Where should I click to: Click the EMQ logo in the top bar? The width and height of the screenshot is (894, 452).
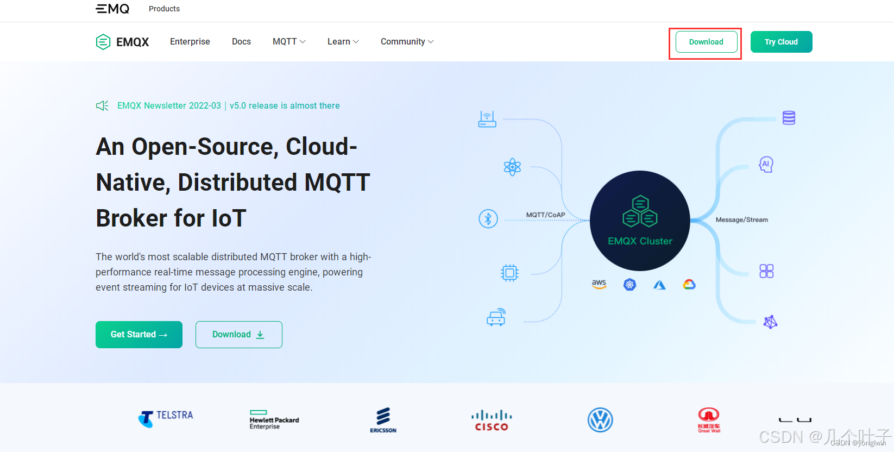pos(112,9)
